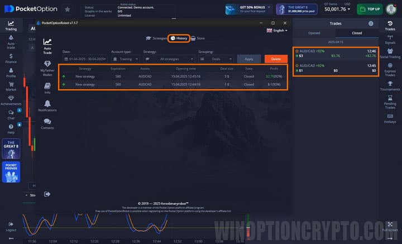Switch to Closed trades tab
The height and width of the screenshot is (244, 402).
(357, 33)
